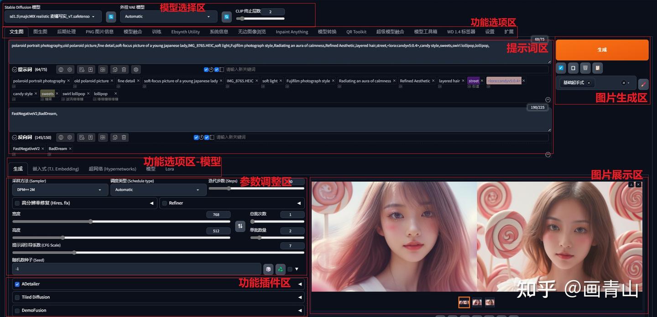This screenshot has height=317, width=657.
Task: Click the orange 生成 generate button
Action: click(602, 49)
